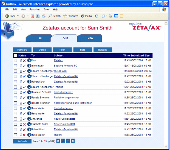This screenshot has width=170, height=150.
Task: Go to the last page of items
Action: [x=73, y=141]
